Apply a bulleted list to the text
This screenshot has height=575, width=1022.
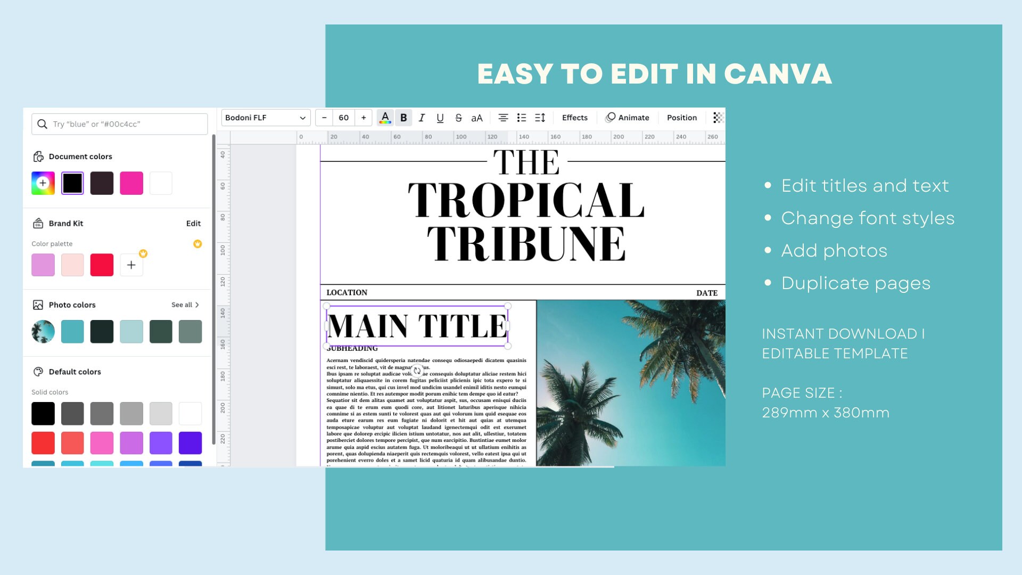(x=522, y=118)
